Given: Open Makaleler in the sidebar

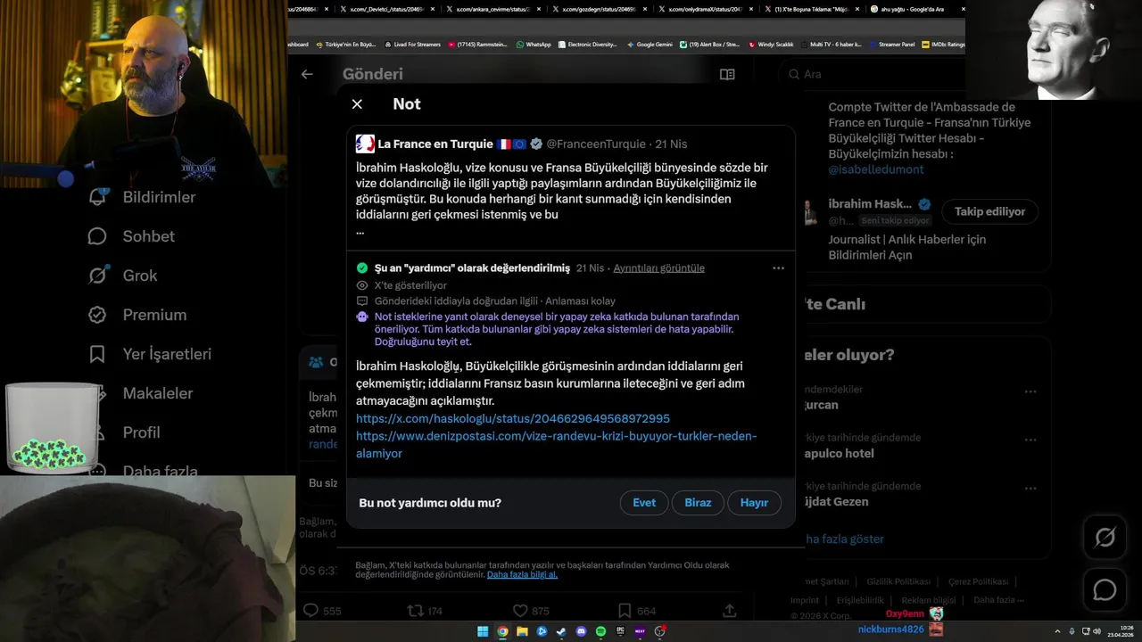Looking at the screenshot, I should pos(157,393).
